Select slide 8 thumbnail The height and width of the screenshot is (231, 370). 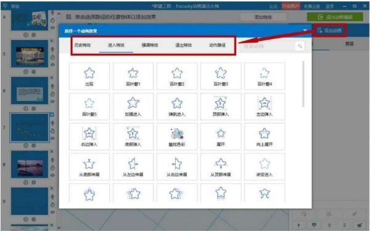tap(30, 164)
